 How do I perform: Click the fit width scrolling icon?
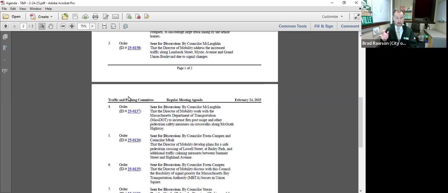click(x=104, y=26)
